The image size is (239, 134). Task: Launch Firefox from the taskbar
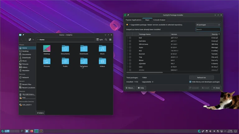pos(31,131)
